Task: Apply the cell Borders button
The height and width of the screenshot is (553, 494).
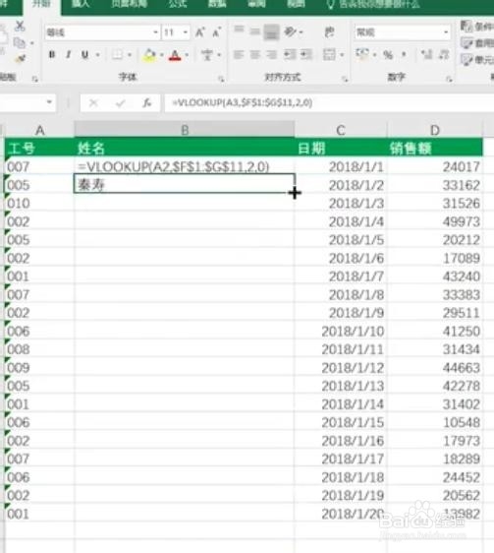Action: tap(117, 55)
